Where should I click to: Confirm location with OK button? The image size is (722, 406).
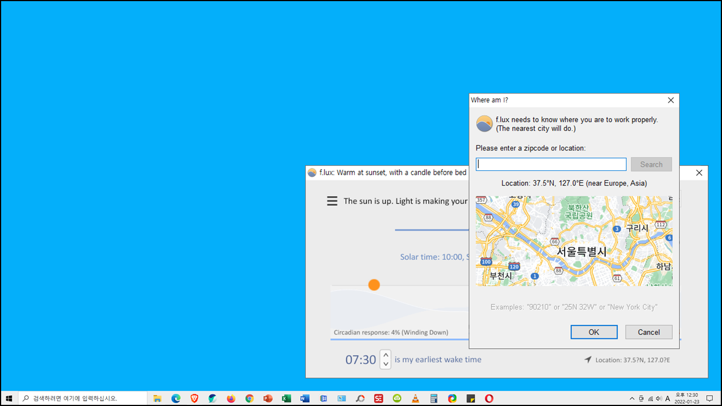[x=594, y=332]
